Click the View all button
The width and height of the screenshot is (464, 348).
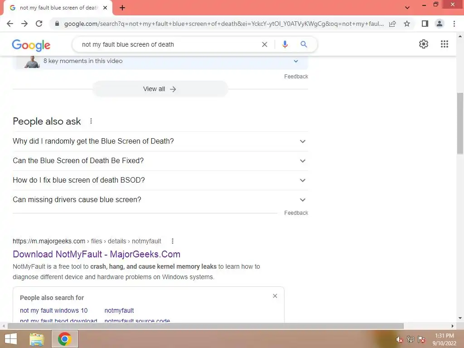tap(160, 89)
